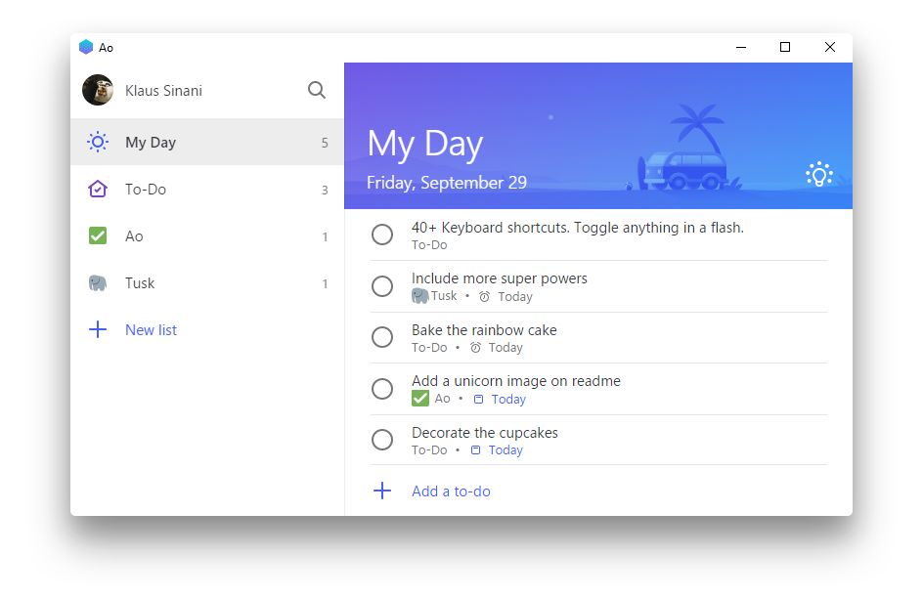Open search with the magnifier icon

point(316,90)
